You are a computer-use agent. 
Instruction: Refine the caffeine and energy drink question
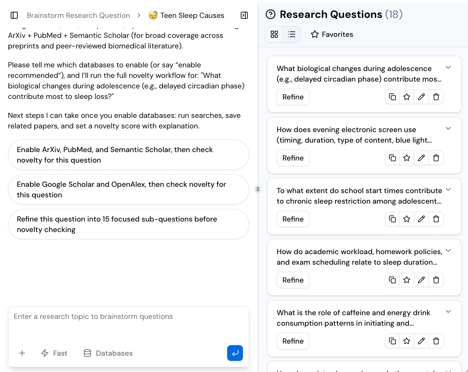pyautogui.click(x=293, y=341)
